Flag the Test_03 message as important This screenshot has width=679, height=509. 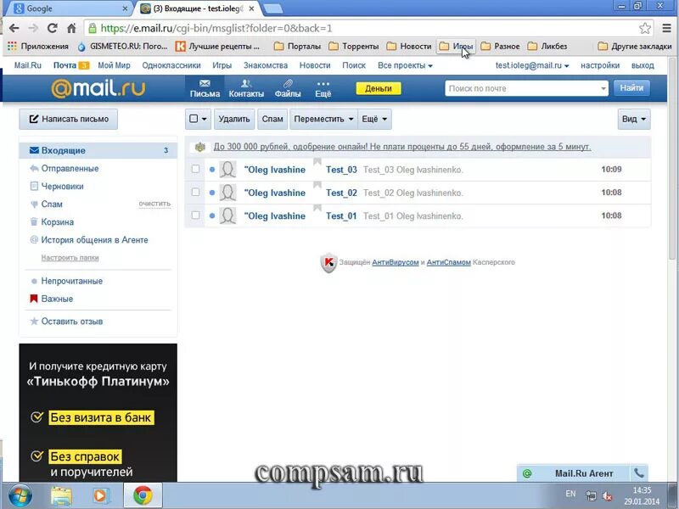pyautogui.click(x=317, y=162)
